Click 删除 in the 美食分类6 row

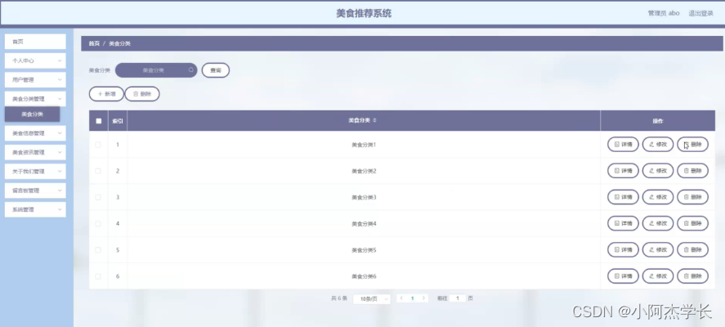(692, 276)
